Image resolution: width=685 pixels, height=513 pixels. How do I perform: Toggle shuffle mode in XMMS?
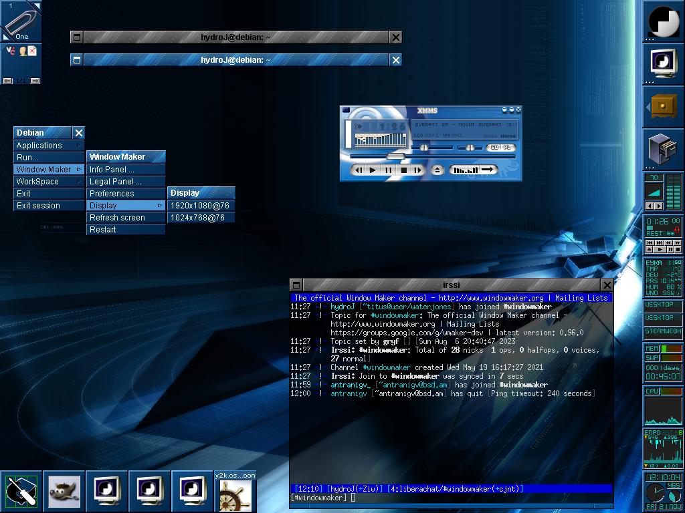coord(466,170)
